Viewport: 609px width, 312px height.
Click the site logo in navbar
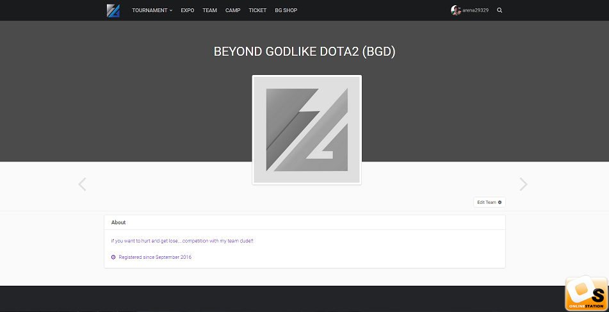pos(113,10)
